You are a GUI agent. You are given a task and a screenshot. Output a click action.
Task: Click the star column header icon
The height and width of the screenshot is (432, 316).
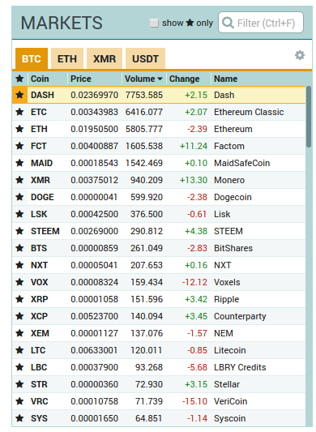(x=19, y=79)
